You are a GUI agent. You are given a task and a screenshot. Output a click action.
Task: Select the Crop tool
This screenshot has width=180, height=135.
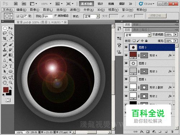point(5,39)
